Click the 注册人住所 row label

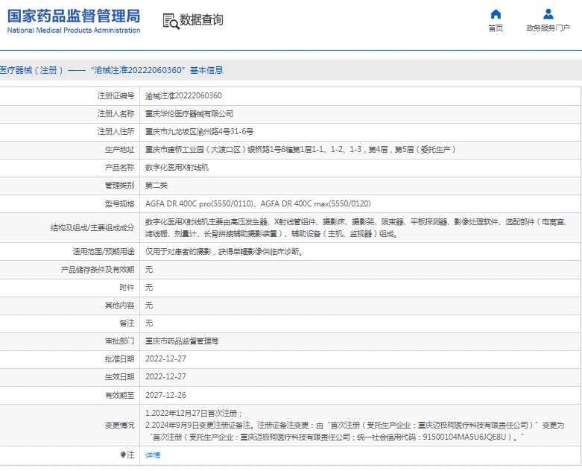[x=116, y=131]
